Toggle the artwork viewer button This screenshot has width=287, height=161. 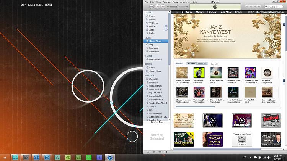point(166,152)
